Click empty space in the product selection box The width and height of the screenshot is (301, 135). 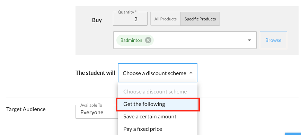pos(200,40)
